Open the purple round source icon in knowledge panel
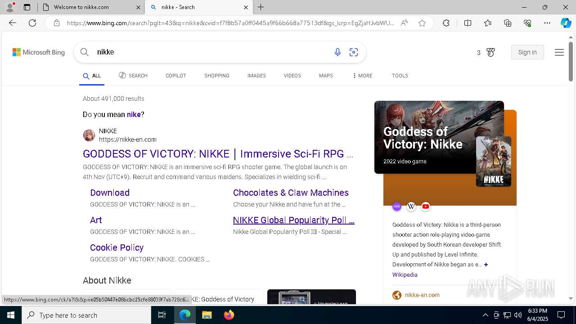This screenshot has width=576, height=324. pos(397,207)
